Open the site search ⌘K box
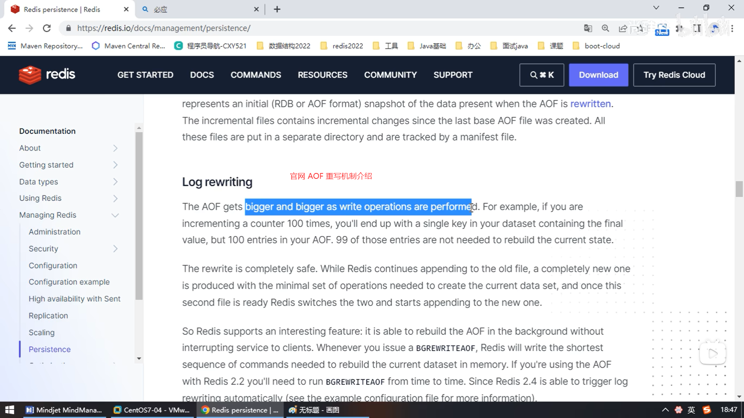This screenshot has width=744, height=418. [542, 75]
